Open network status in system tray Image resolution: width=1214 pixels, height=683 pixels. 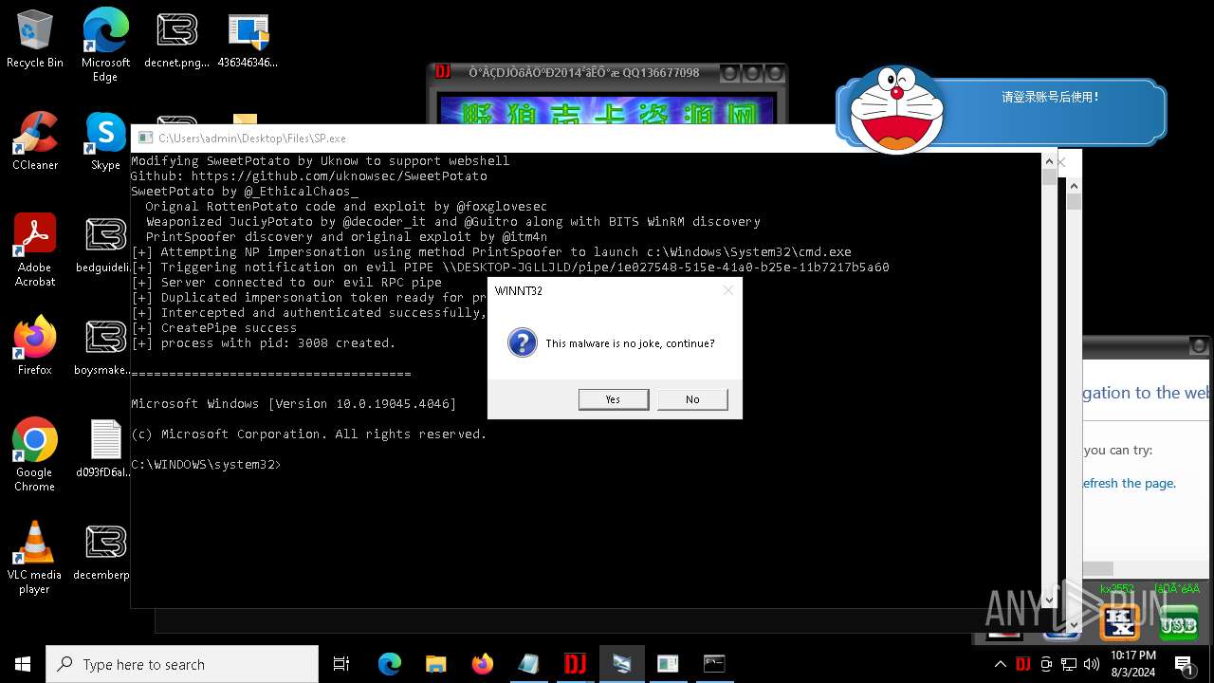[1069, 664]
